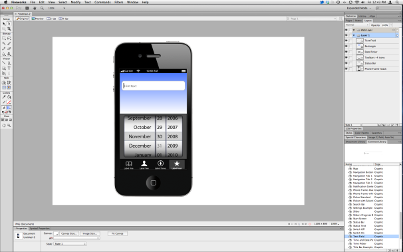Toggle lock box for Text Field layer

[x=350, y=41]
